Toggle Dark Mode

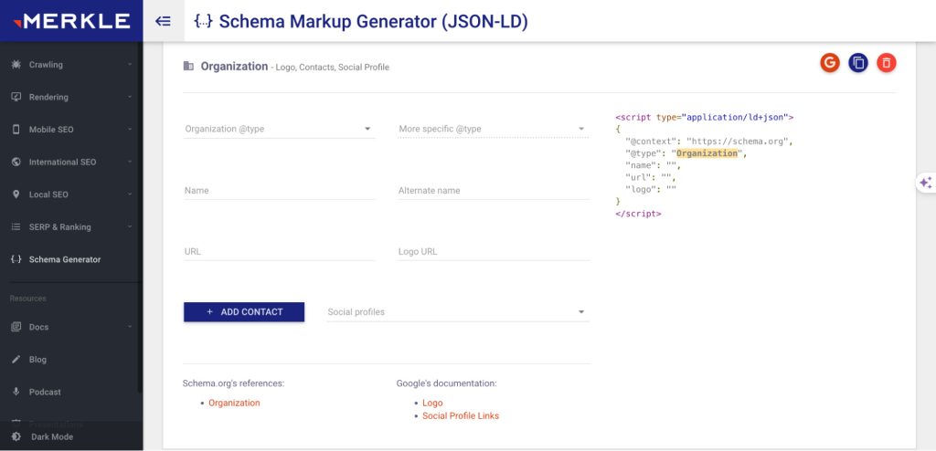point(52,436)
